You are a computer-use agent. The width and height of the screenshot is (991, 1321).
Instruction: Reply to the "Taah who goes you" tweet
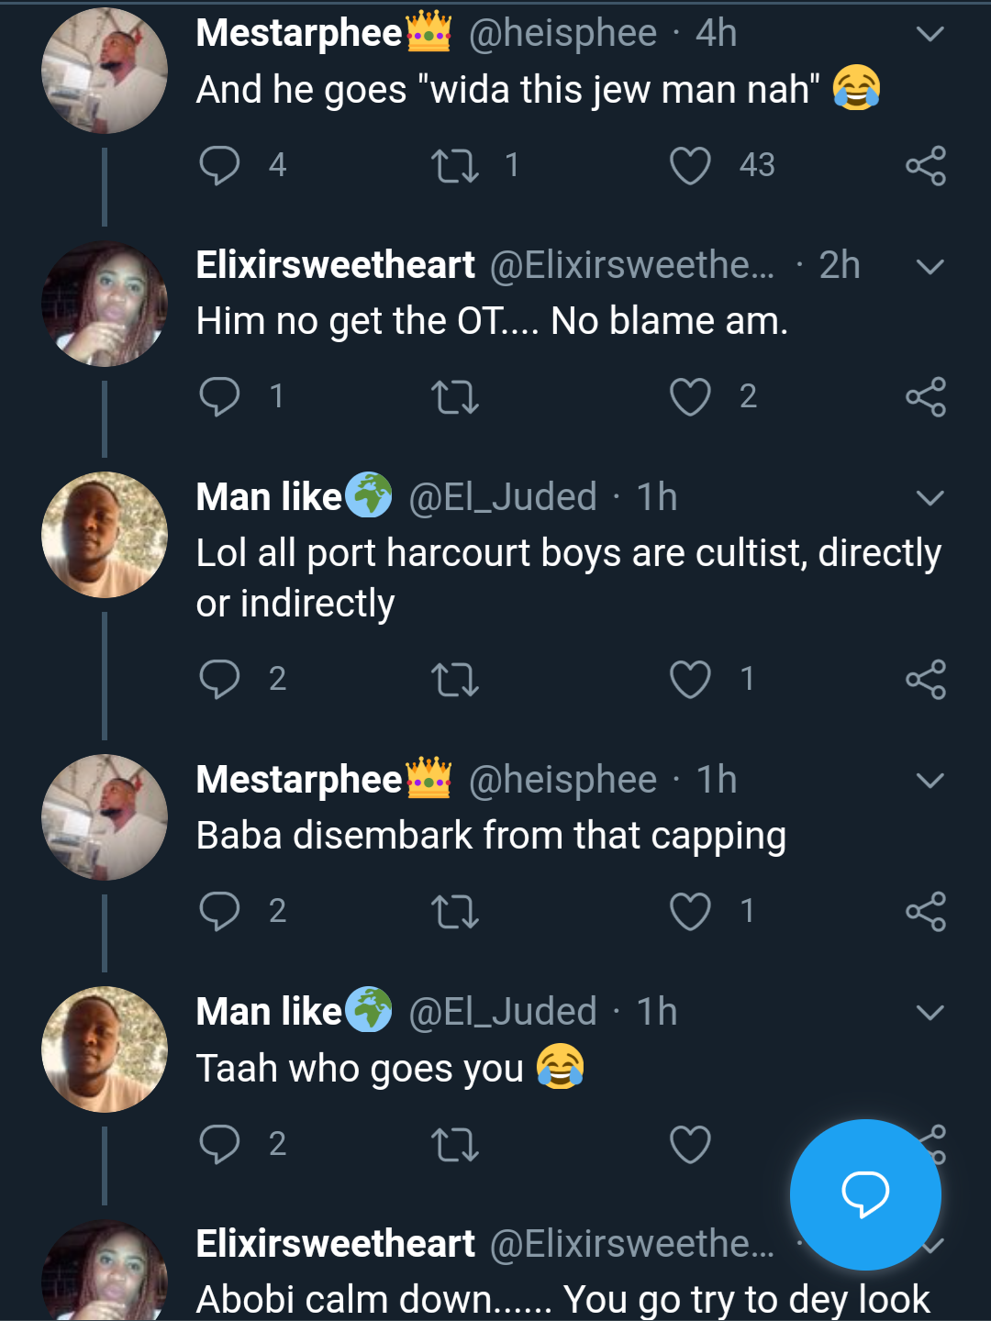click(219, 1144)
